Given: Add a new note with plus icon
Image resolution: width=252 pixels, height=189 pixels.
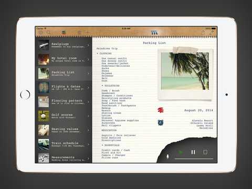Looking at the screenshot, I should (x=88, y=33).
